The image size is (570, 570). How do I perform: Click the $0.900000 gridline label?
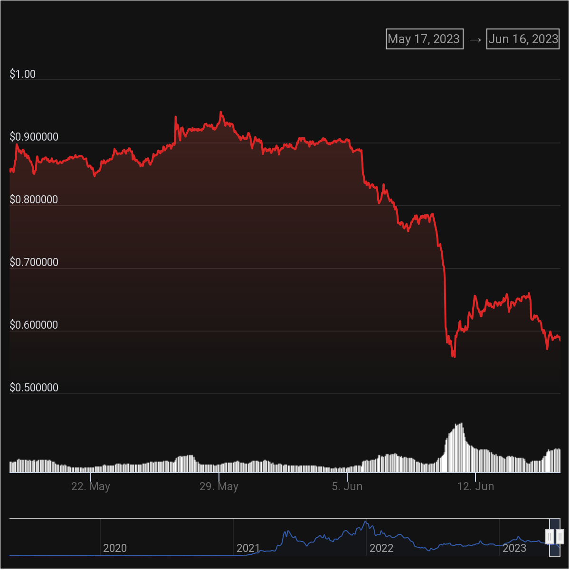tap(34, 136)
